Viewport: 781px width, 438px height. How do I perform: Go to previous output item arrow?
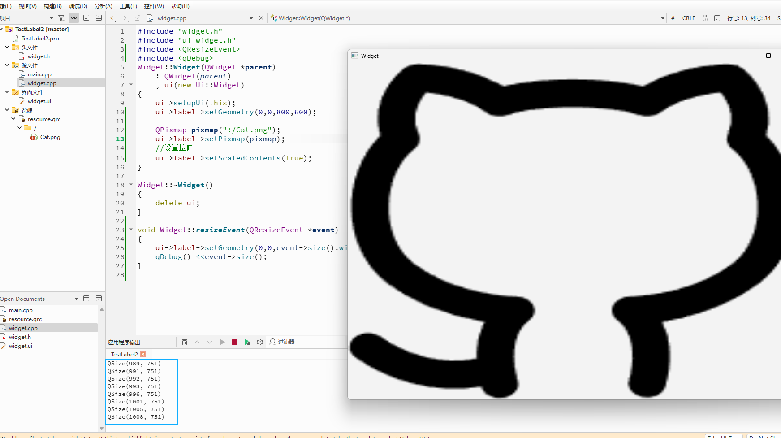(197, 342)
